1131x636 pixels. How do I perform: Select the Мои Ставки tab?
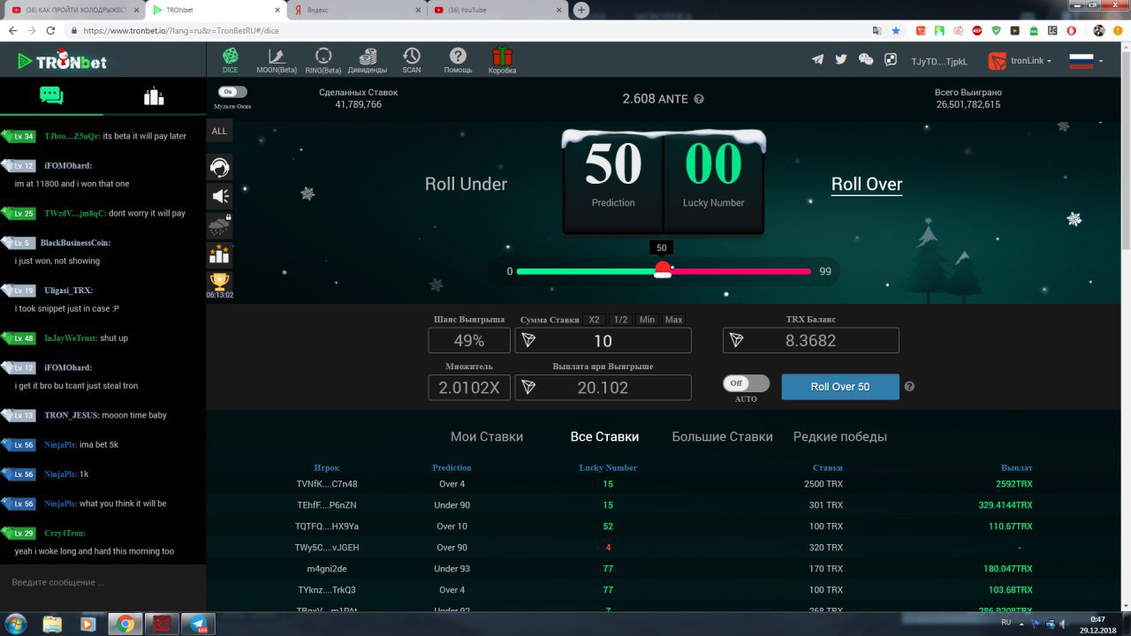pyautogui.click(x=487, y=436)
